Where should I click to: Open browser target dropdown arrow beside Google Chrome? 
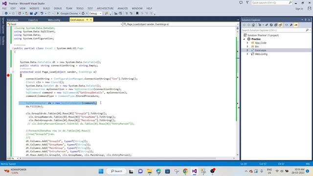tap(79, 13)
